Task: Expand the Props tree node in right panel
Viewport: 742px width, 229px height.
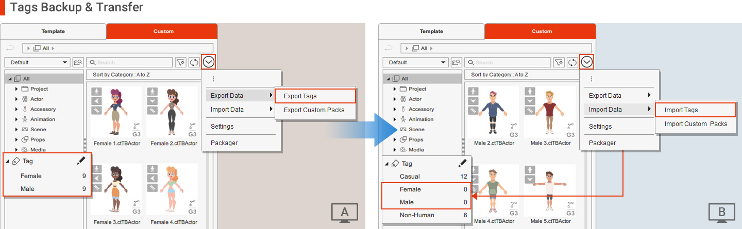Action: point(395,139)
